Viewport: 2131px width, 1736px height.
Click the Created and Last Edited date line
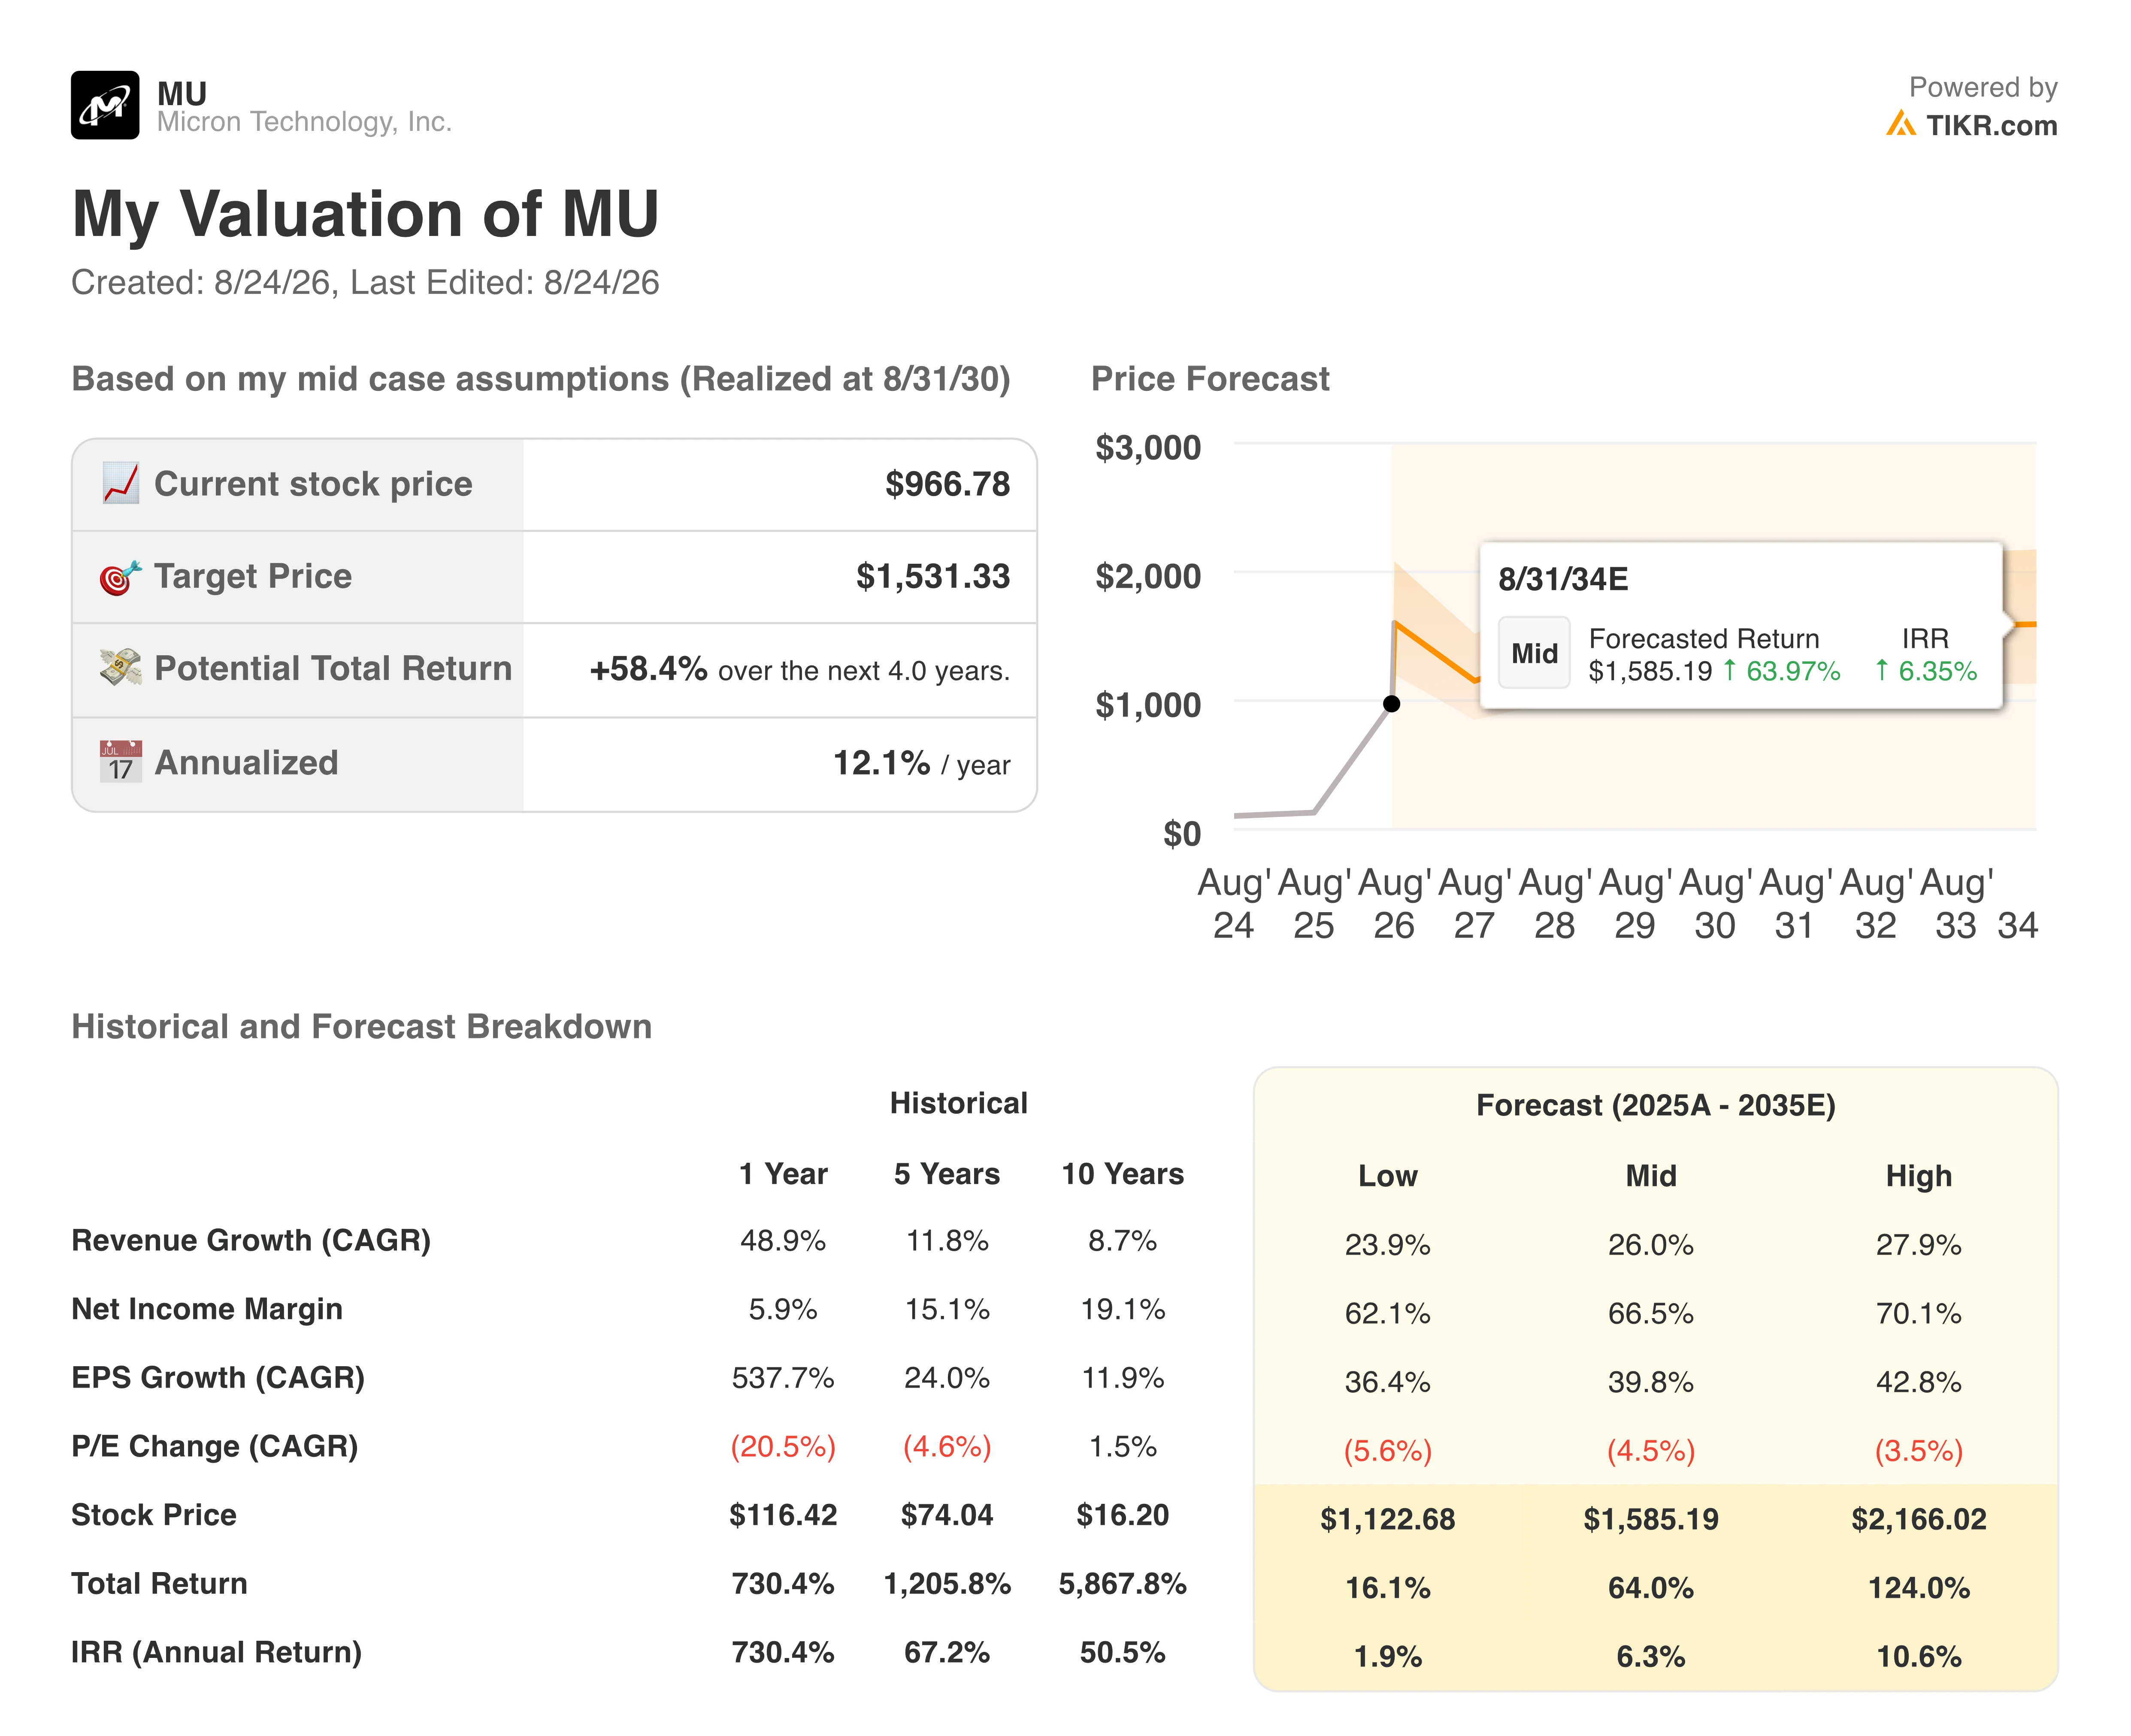[x=365, y=283]
